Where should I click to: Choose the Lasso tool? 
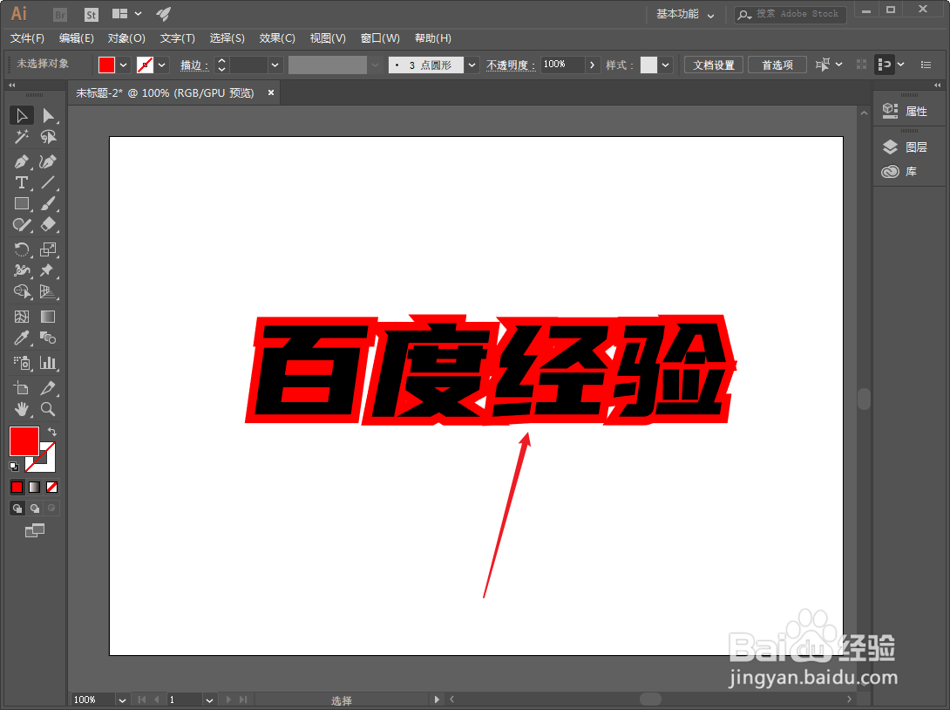(x=48, y=137)
